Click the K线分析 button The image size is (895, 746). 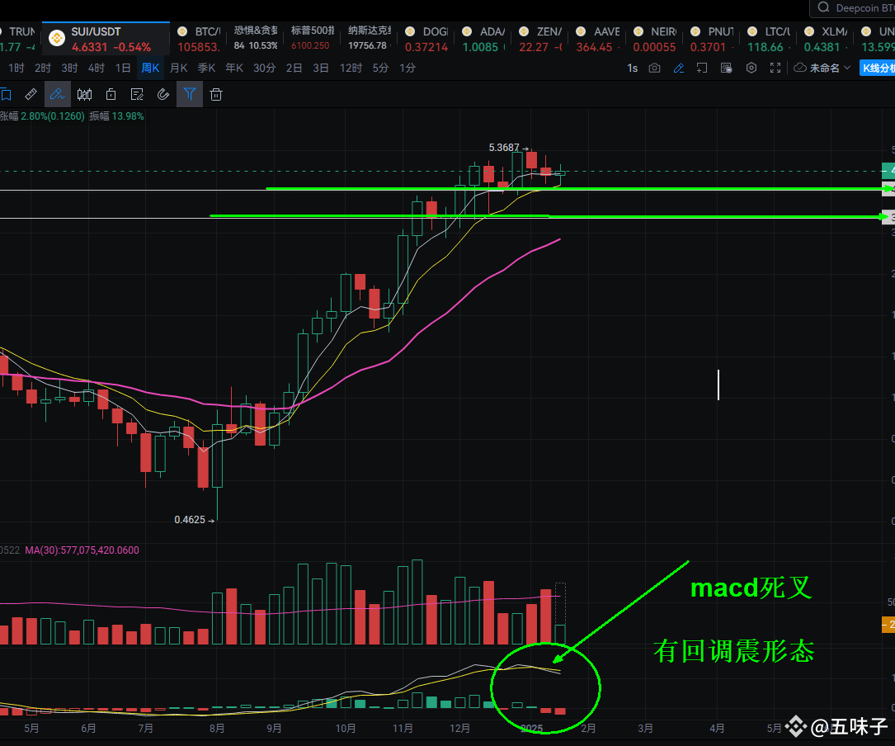point(877,68)
